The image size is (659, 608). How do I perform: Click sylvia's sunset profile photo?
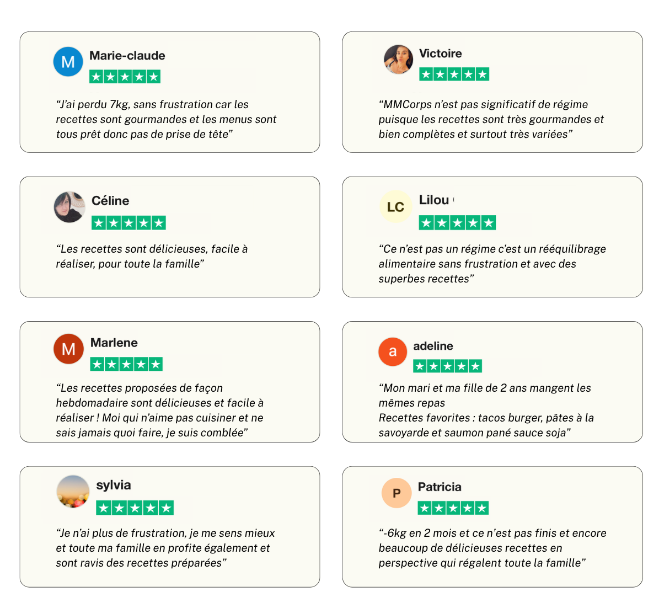[x=73, y=491]
